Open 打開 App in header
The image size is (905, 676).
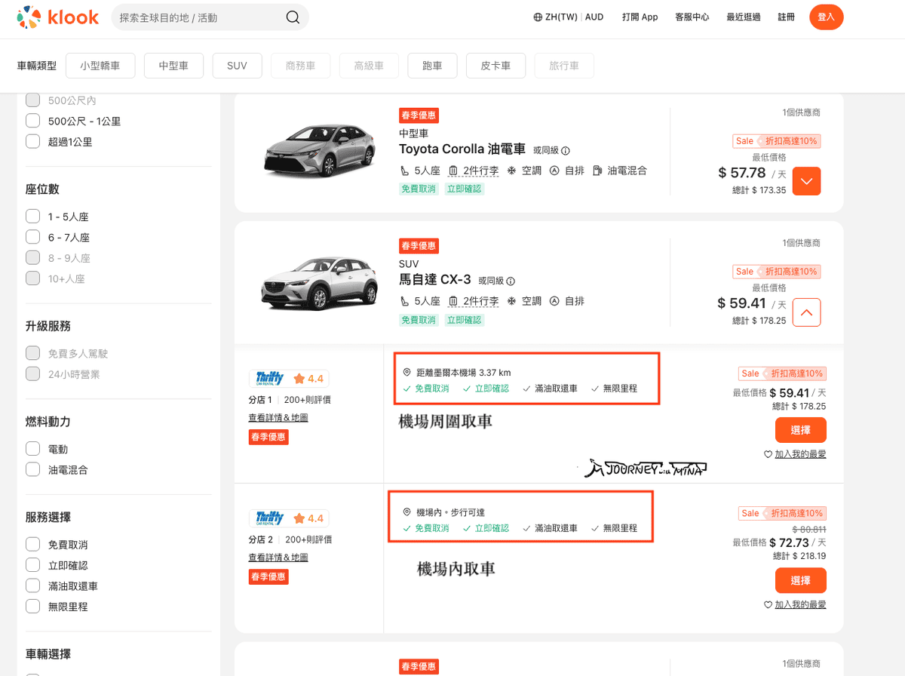coord(640,17)
